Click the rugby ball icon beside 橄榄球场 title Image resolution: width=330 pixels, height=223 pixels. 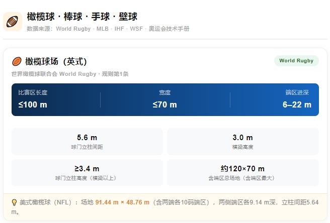[17, 61]
